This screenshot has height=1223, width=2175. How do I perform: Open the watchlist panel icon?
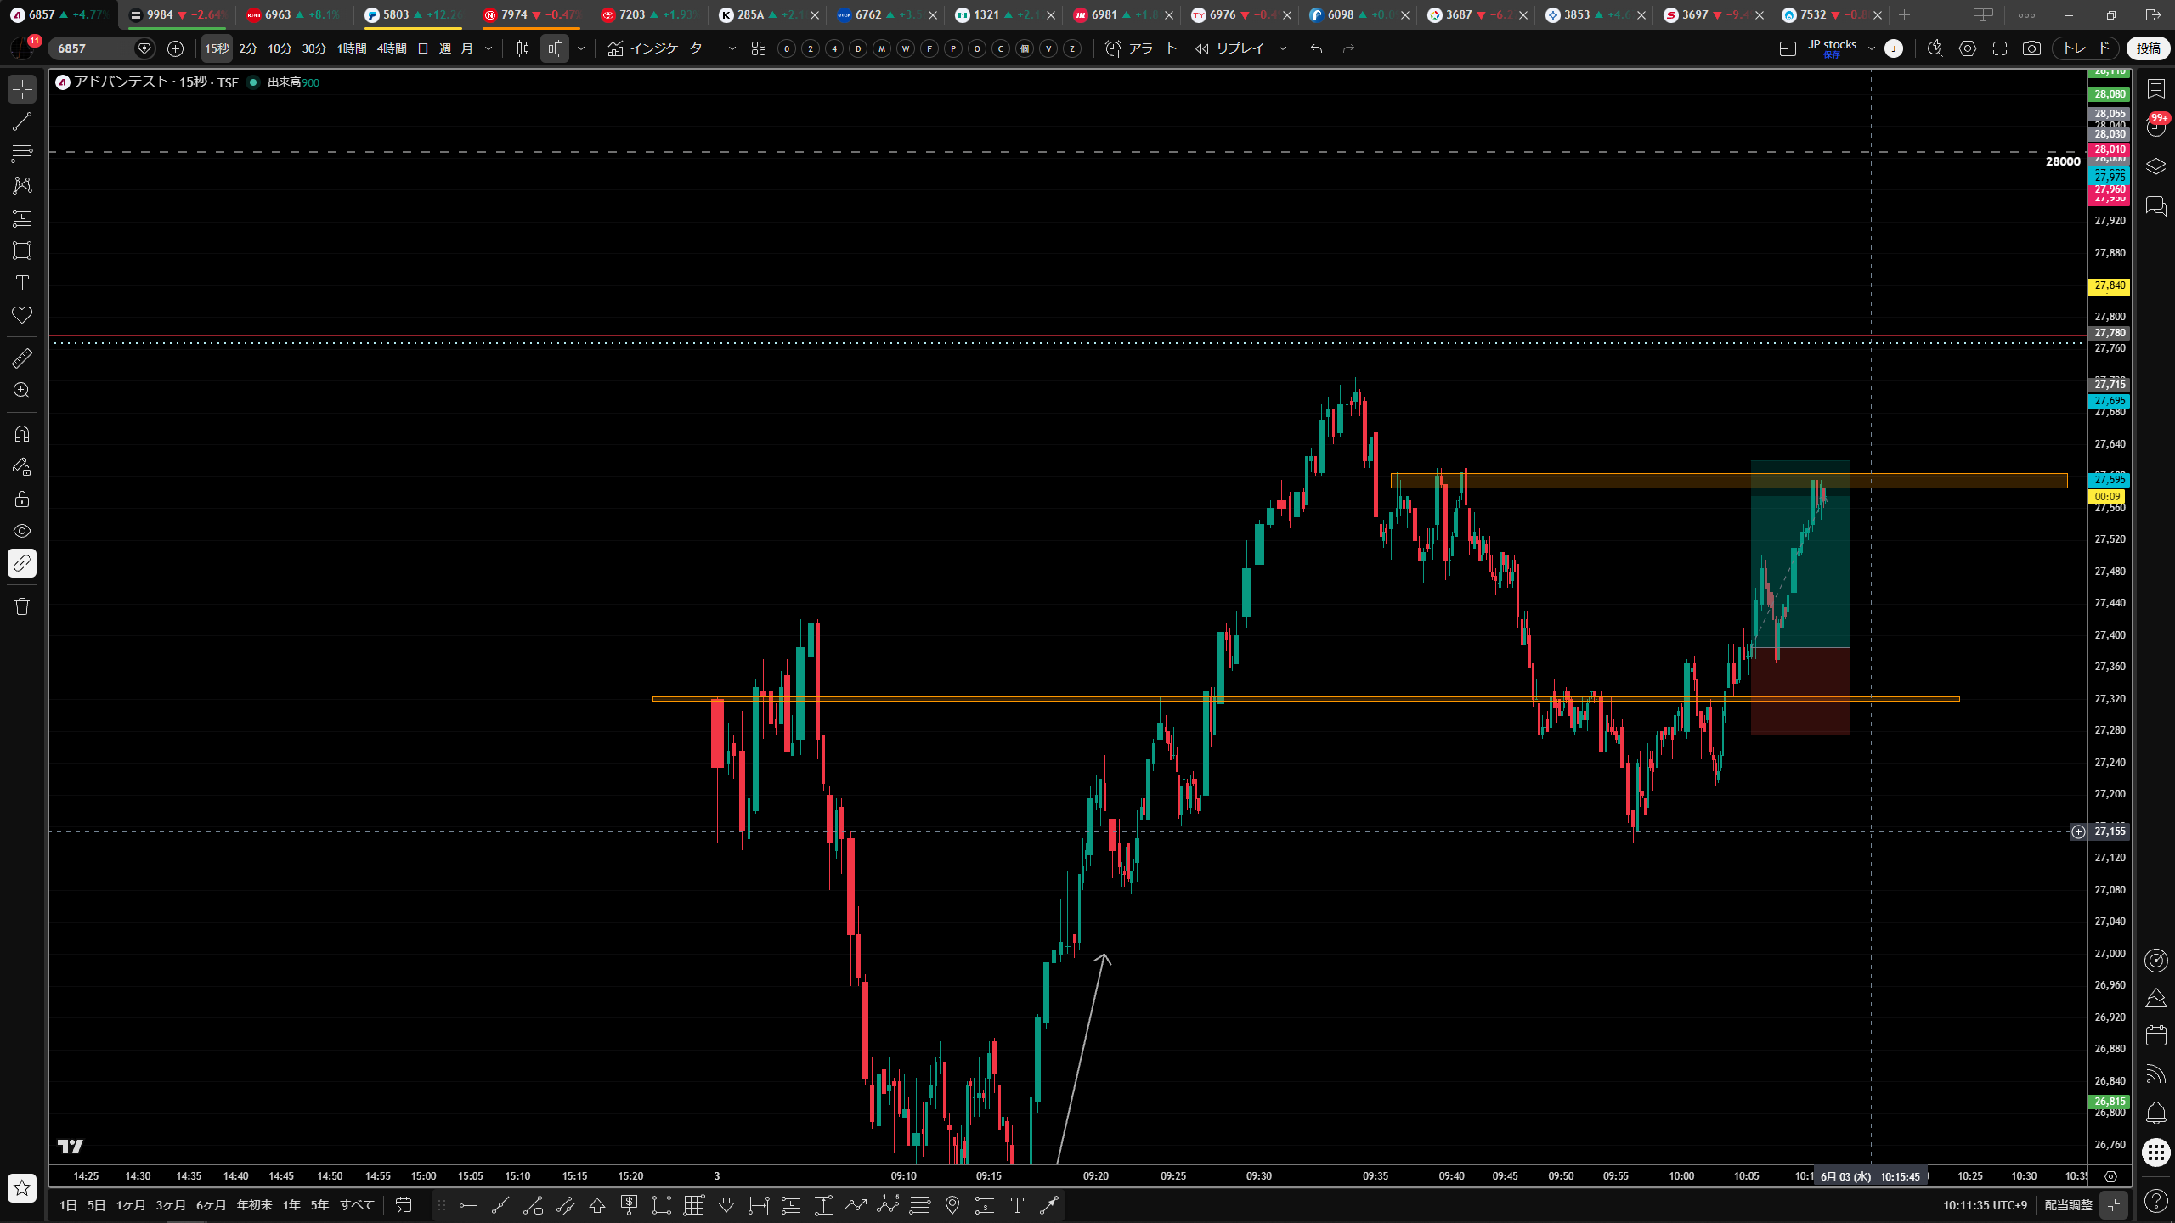coord(2155,88)
